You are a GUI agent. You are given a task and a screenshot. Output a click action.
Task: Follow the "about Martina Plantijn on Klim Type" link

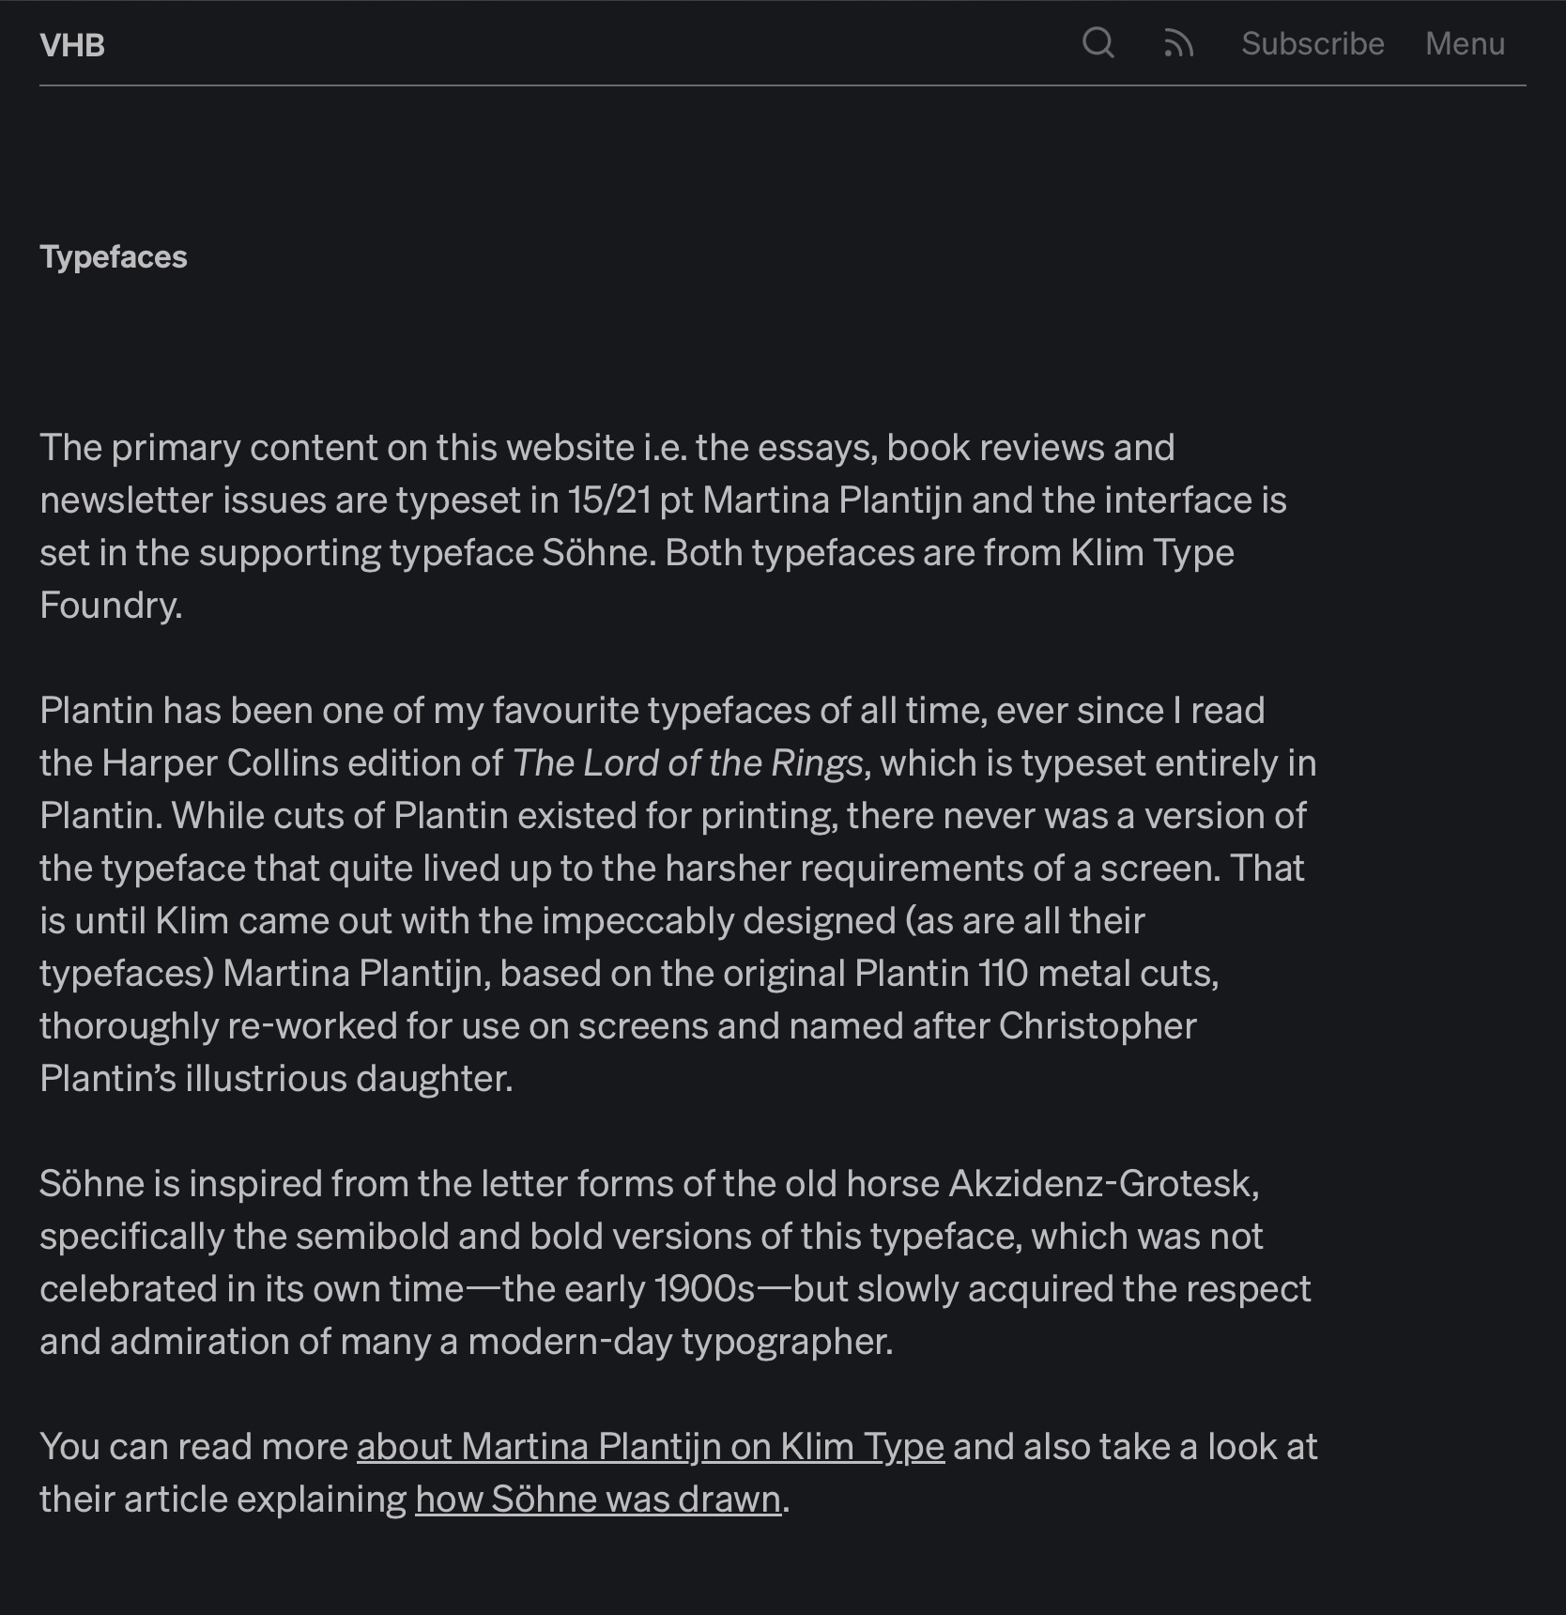coord(650,1447)
